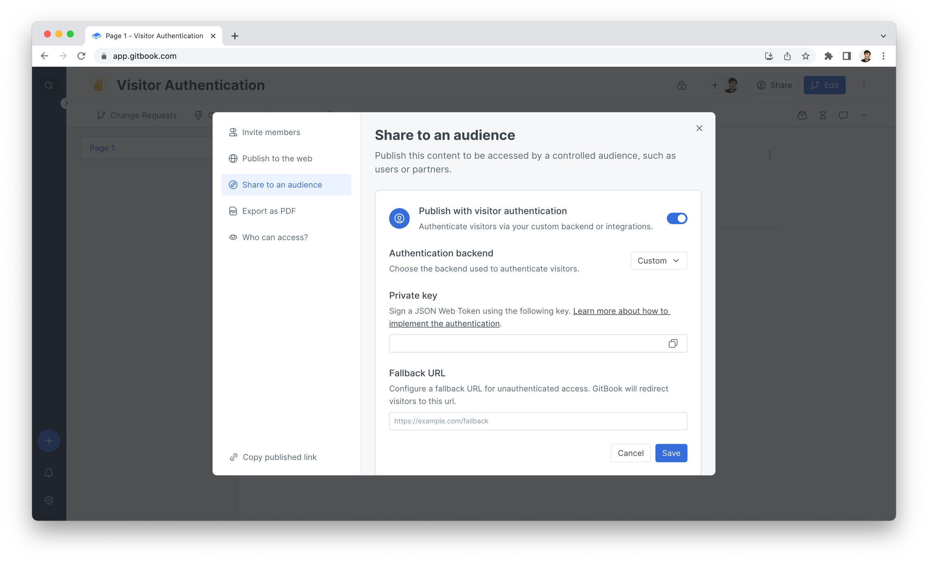
Task: Click the GitBook search icon in sidebar
Action: pyautogui.click(x=49, y=85)
